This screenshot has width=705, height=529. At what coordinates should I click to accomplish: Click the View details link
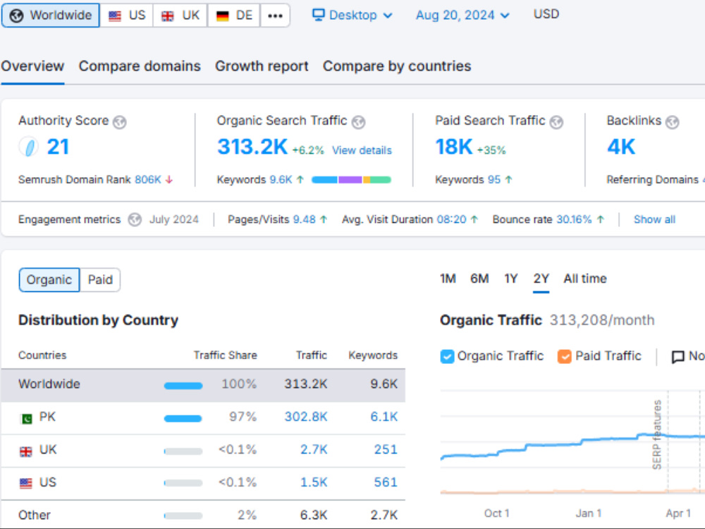[362, 150]
